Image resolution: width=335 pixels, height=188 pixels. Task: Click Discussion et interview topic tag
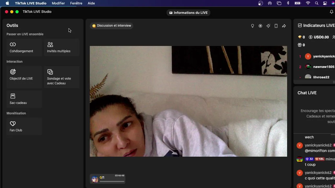point(112,26)
